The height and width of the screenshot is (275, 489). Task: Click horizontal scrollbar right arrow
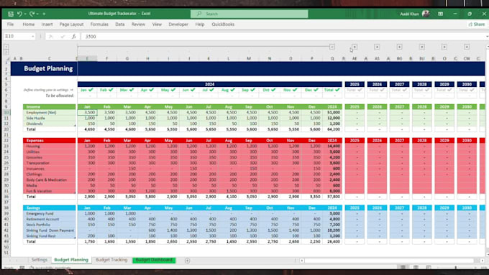click(482, 261)
